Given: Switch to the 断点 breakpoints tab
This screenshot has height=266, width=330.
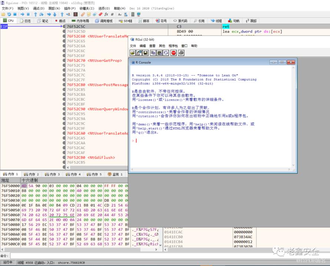Looking at the screenshot, I should coord(60,21).
